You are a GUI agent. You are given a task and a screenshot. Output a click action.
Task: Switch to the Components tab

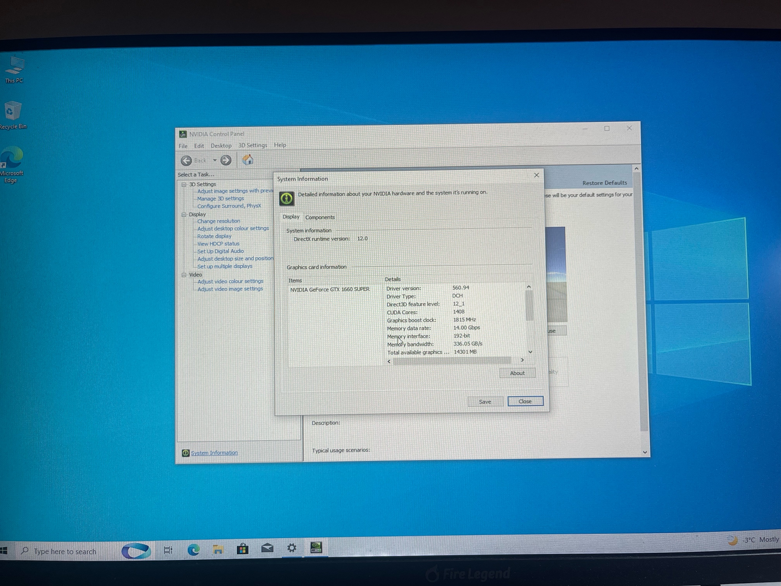coord(320,217)
